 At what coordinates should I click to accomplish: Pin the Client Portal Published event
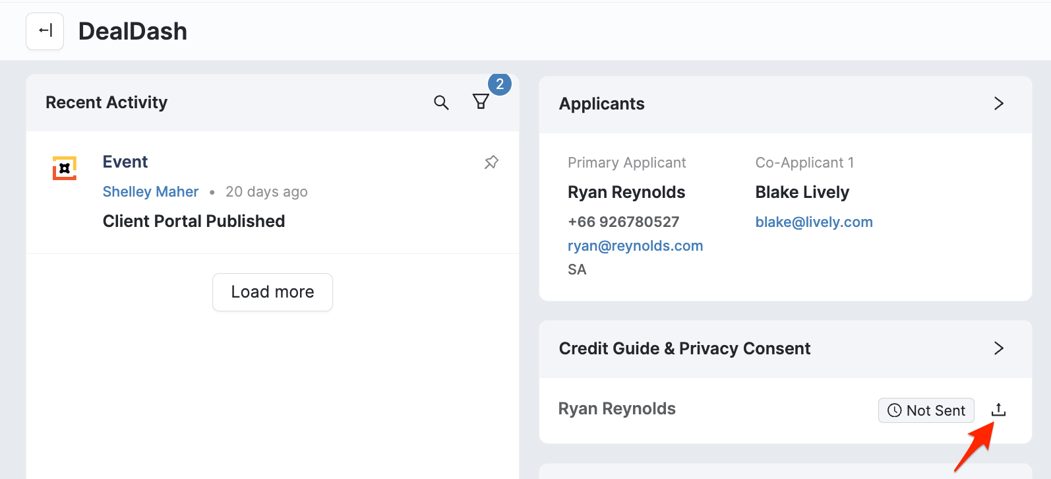491,162
